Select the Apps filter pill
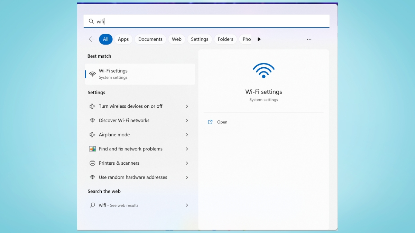This screenshot has width=415, height=233. coord(123,39)
